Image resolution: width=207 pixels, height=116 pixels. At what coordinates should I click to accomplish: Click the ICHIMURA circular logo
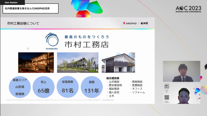click(x=52, y=41)
